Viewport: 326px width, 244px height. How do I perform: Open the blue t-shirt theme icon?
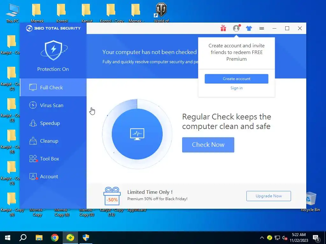tap(249, 28)
